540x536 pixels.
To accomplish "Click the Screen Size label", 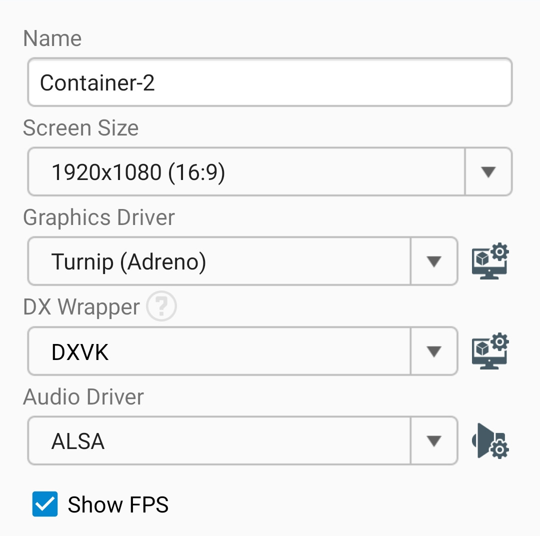I will pos(80,128).
